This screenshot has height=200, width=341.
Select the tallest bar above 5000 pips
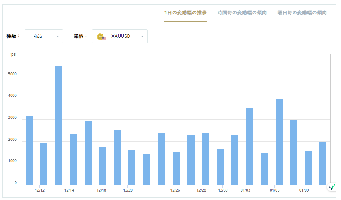(x=59, y=125)
